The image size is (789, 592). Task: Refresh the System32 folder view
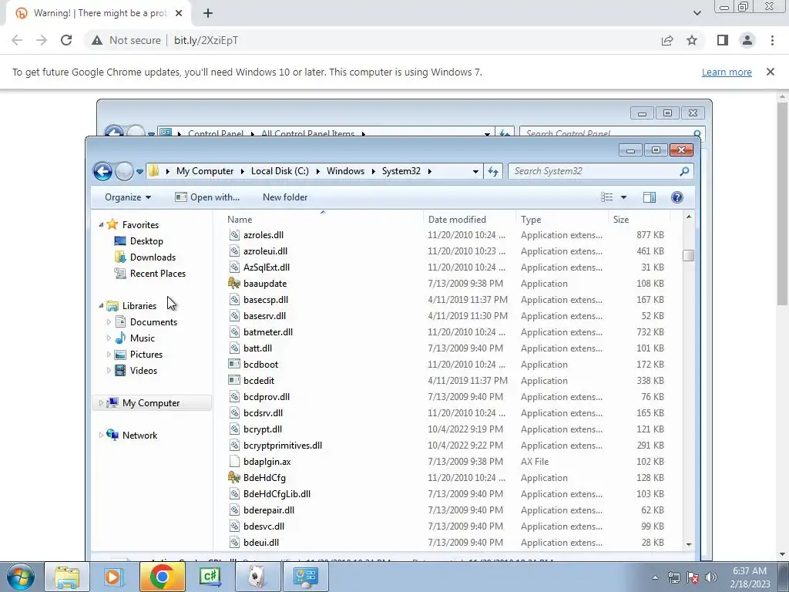pos(493,172)
